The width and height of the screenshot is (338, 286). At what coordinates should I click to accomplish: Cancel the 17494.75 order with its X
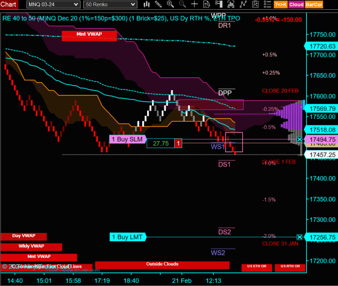(x=300, y=139)
